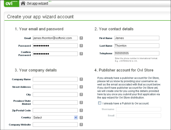This screenshot has width=171, height=130.
Task: Click help icon next to Confirm Password
Action: tap(81, 54)
